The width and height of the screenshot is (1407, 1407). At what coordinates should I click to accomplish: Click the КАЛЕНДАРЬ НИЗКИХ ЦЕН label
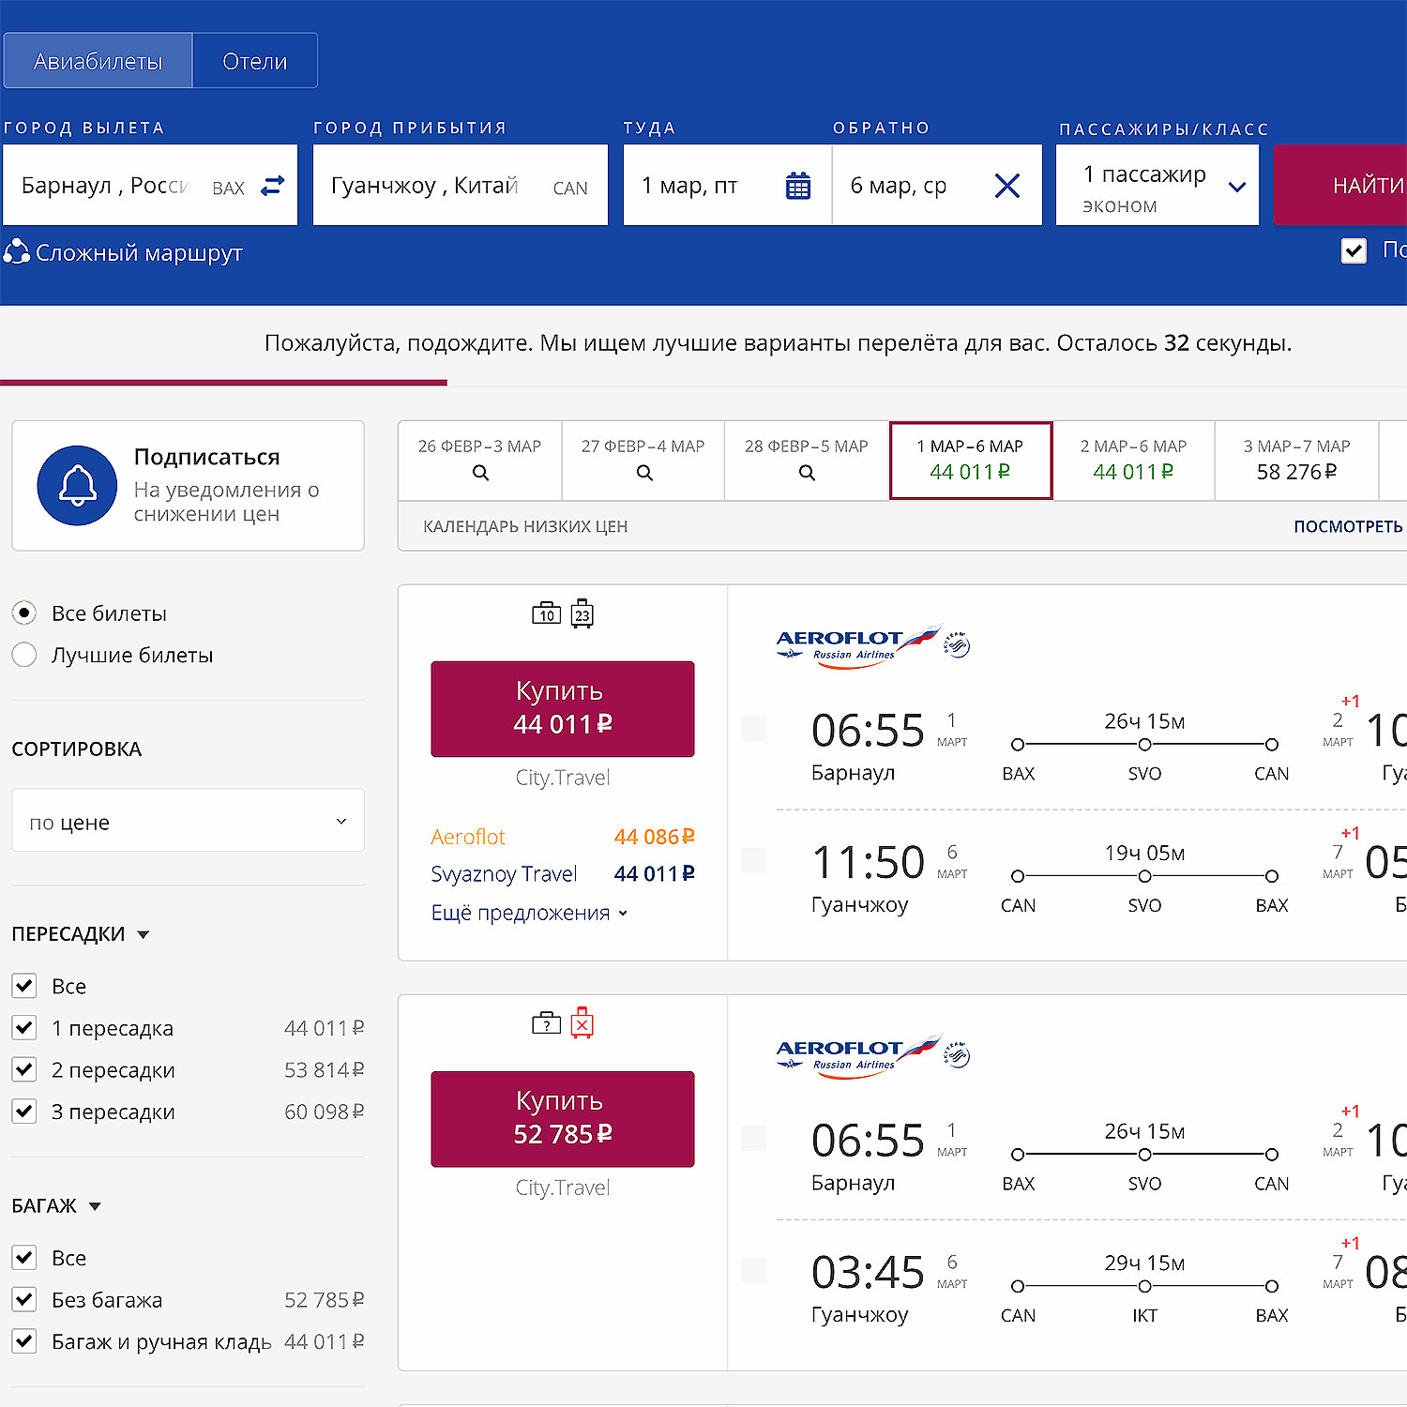pos(525,526)
